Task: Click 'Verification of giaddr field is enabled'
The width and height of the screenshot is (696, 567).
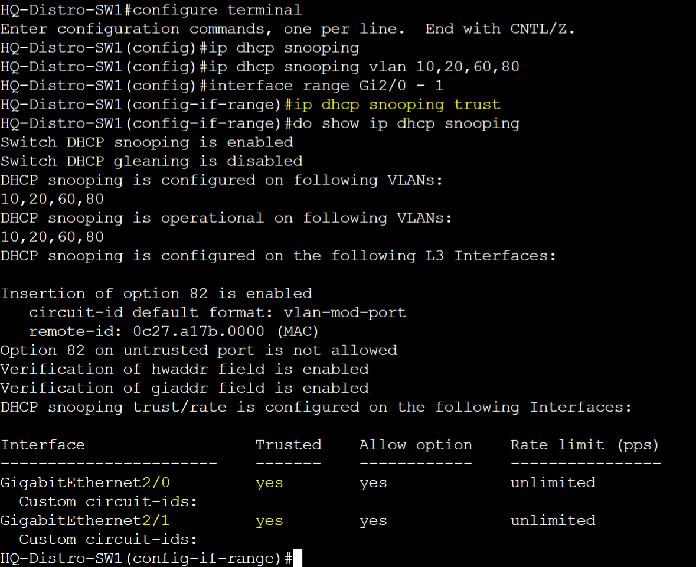Action: pyautogui.click(x=185, y=388)
